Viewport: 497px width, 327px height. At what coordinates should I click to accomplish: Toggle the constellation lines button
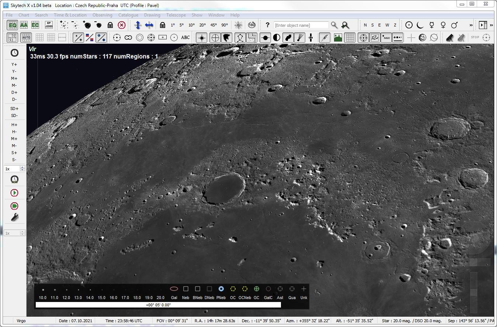point(240,38)
